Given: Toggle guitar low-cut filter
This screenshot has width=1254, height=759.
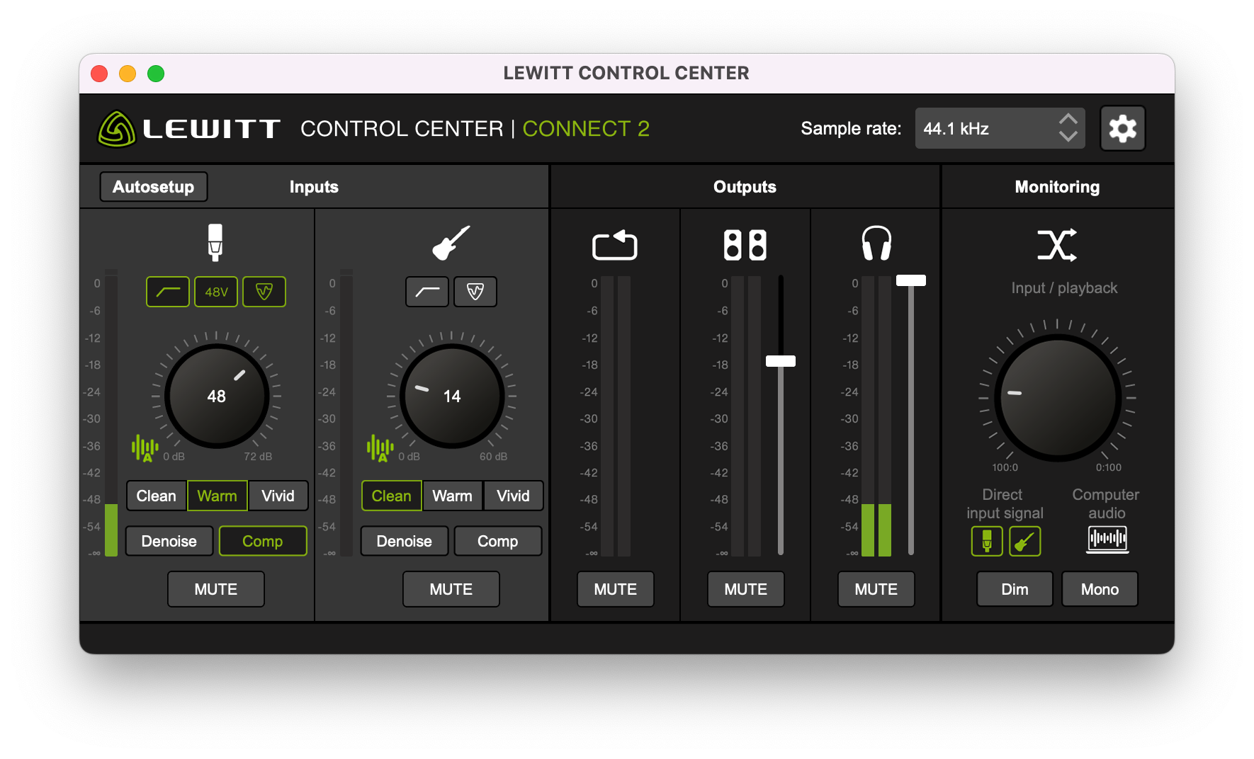Looking at the screenshot, I should coord(427,292).
